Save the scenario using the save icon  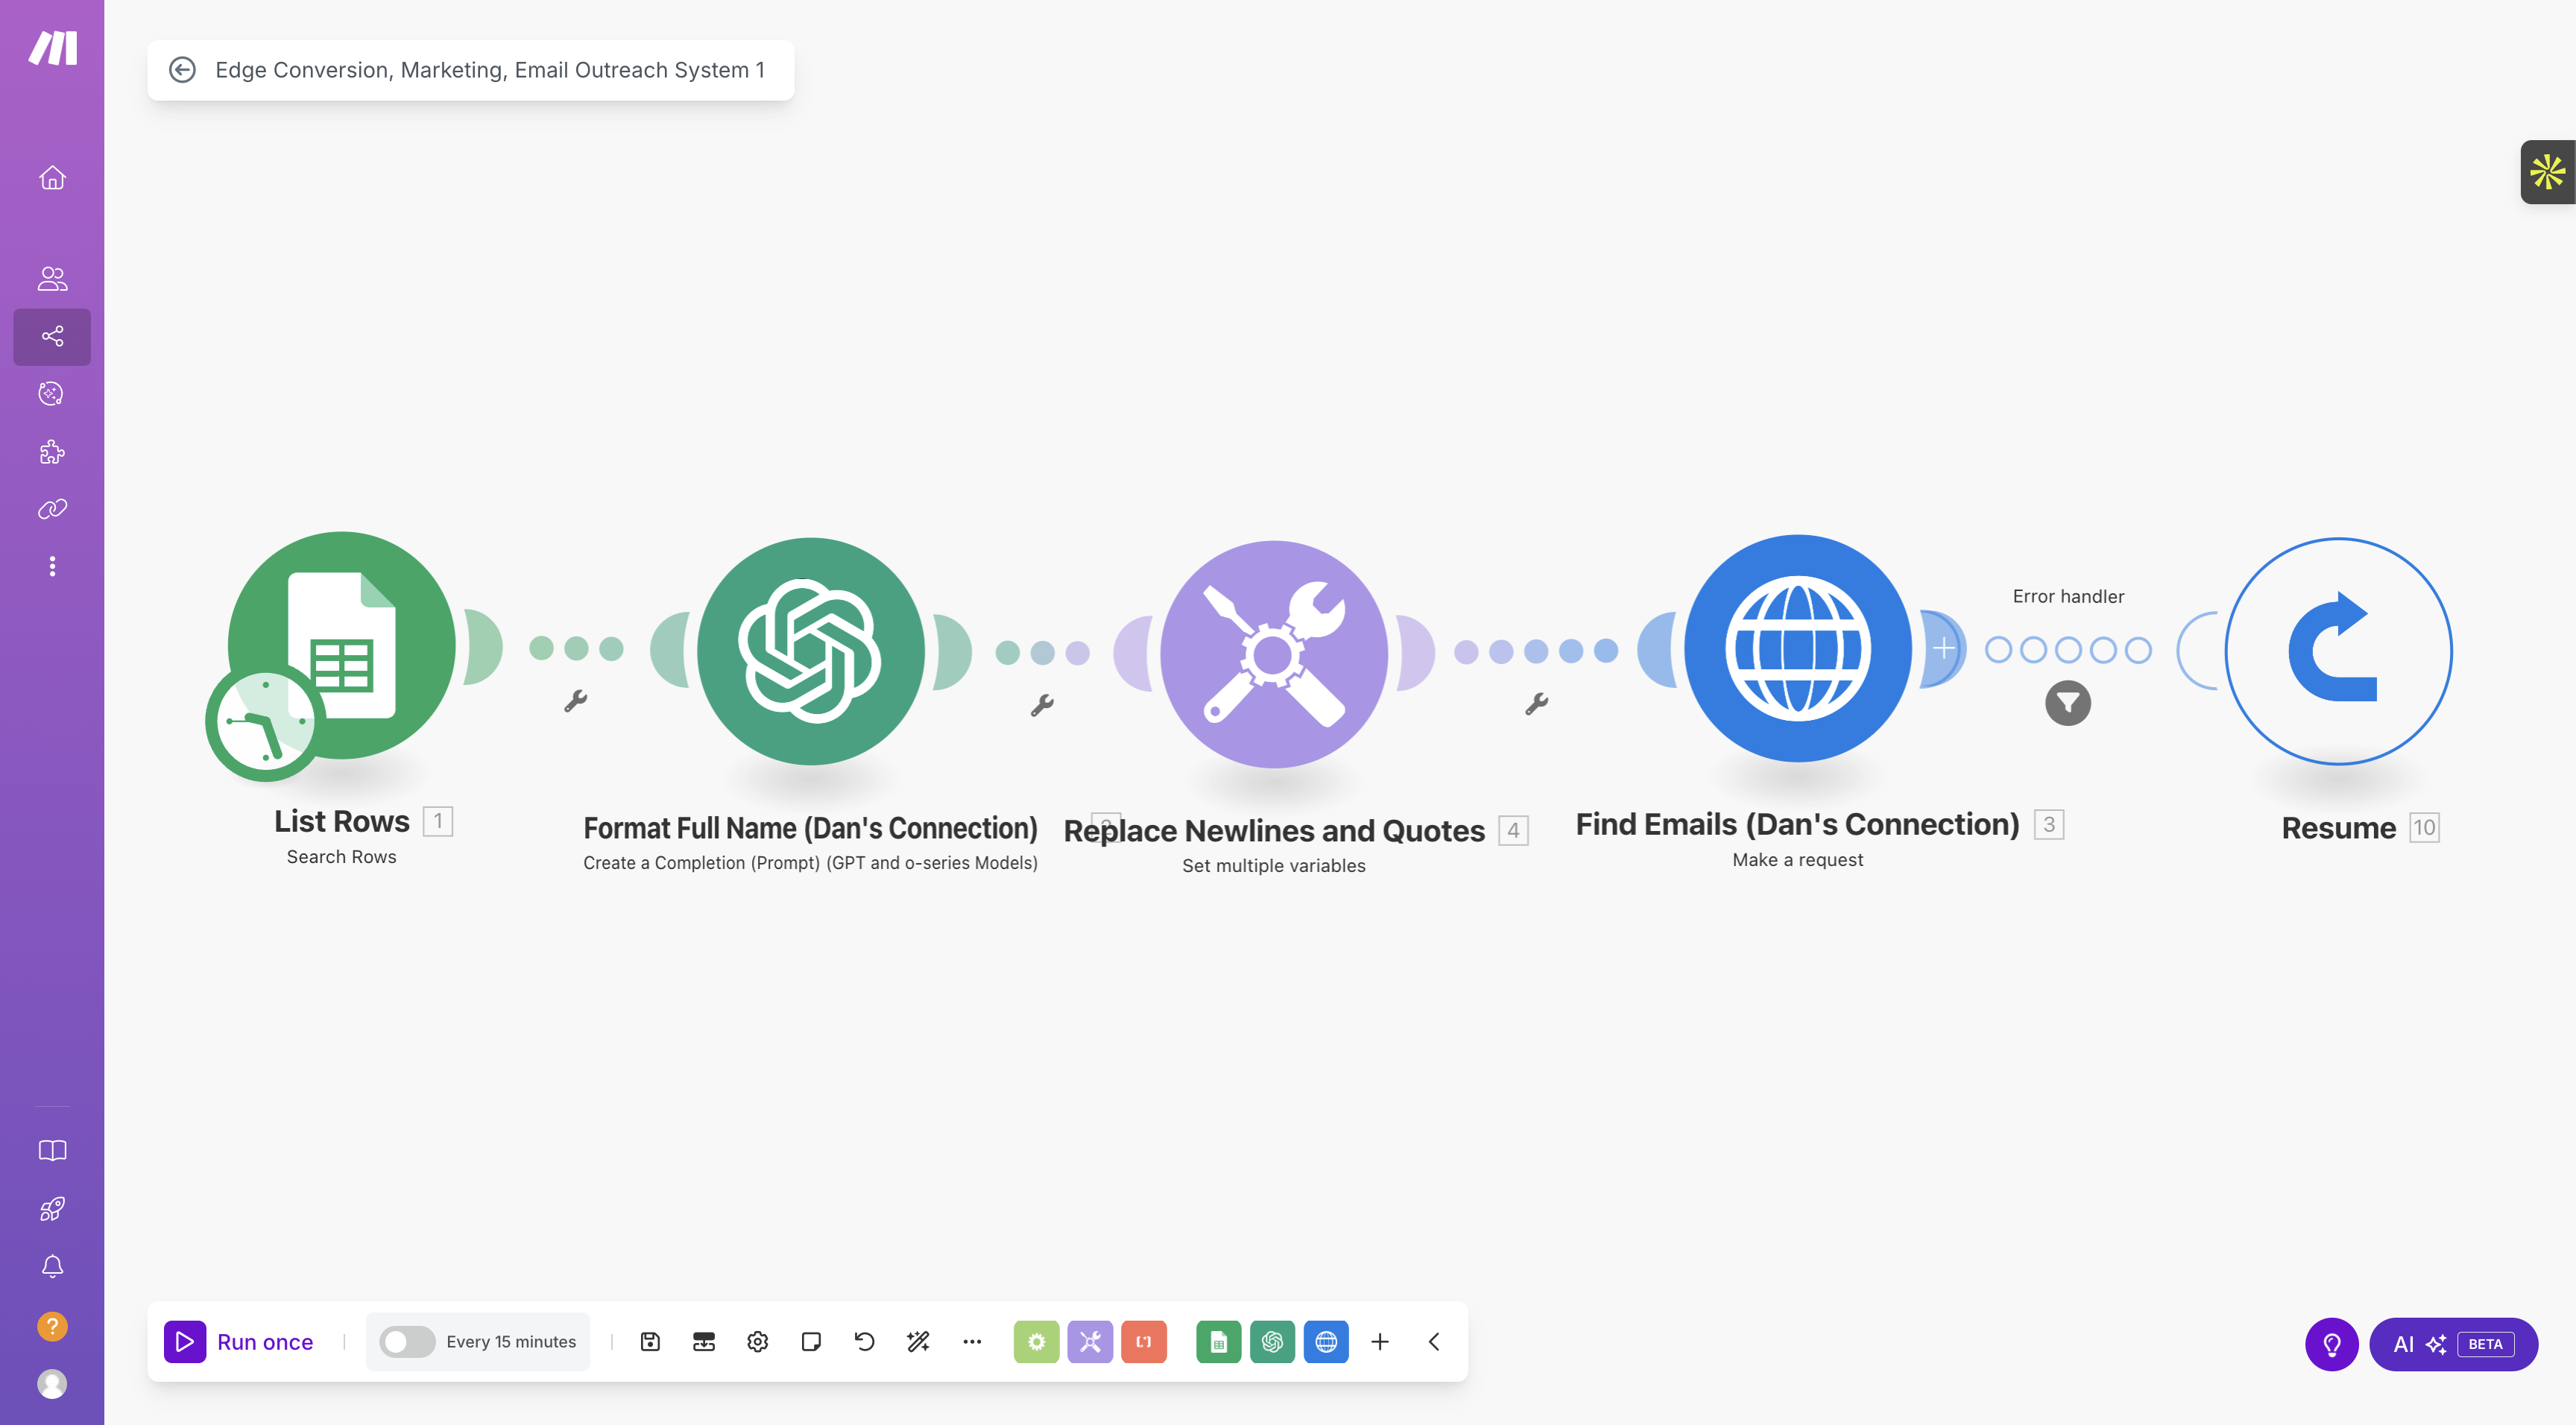(x=650, y=1342)
